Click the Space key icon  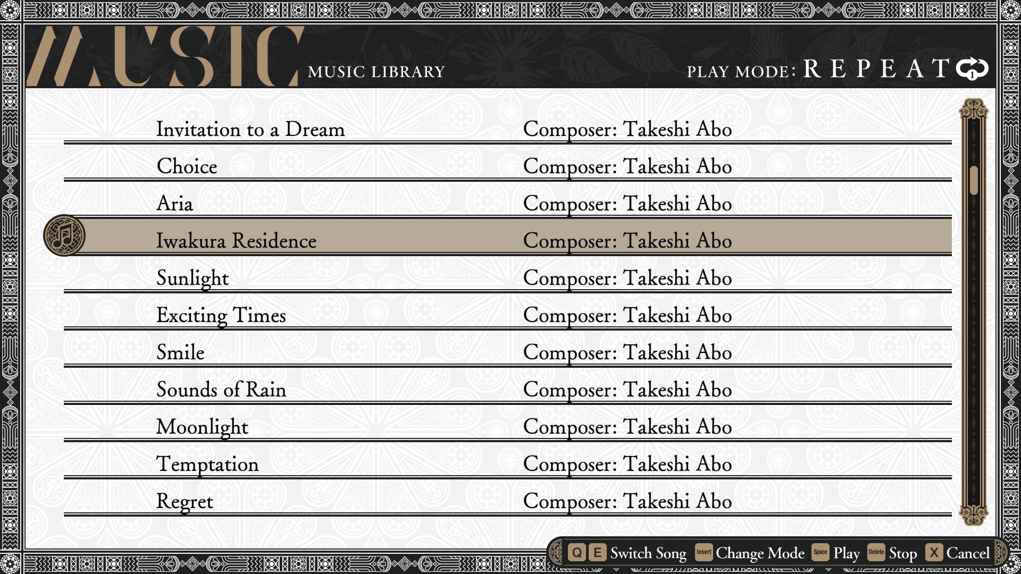point(820,552)
